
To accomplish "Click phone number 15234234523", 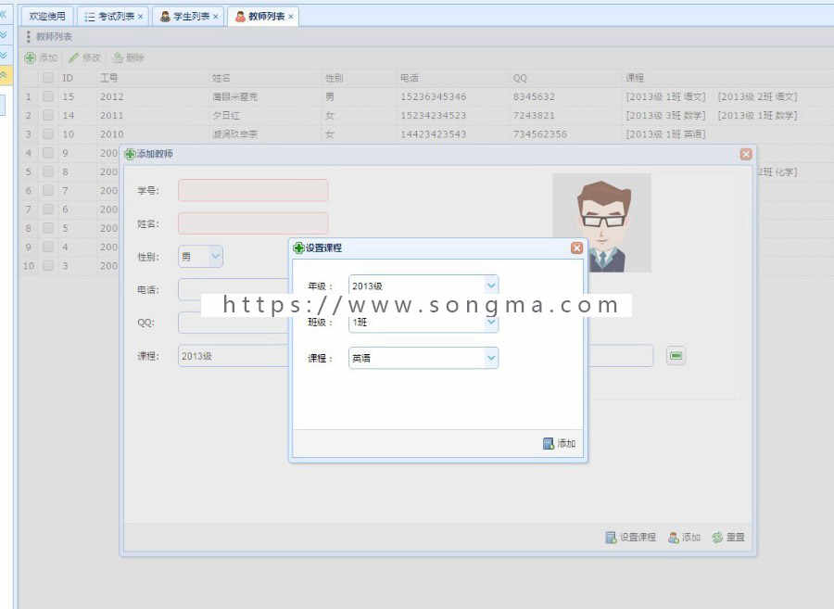I will (x=434, y=116).
